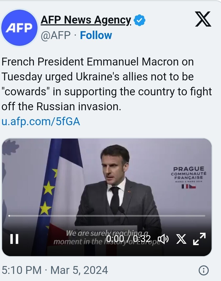Pause the video playback
221x281 pixels.
[x=14, y=239]
